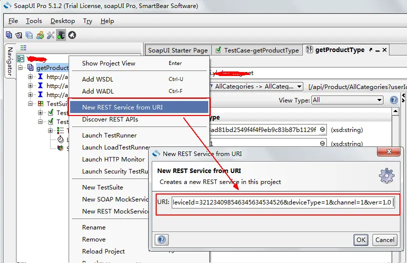407x263 pixels.
Task: Collapse the expanded test case under TestSuite
Action: pos(40,121)
